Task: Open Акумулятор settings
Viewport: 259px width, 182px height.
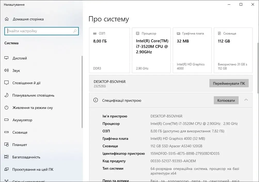Action: pyautogui.click(x=22, y=120)
